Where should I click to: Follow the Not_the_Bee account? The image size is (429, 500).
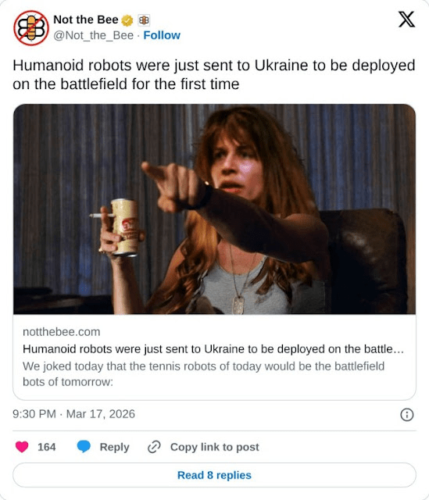pos(162,35)
